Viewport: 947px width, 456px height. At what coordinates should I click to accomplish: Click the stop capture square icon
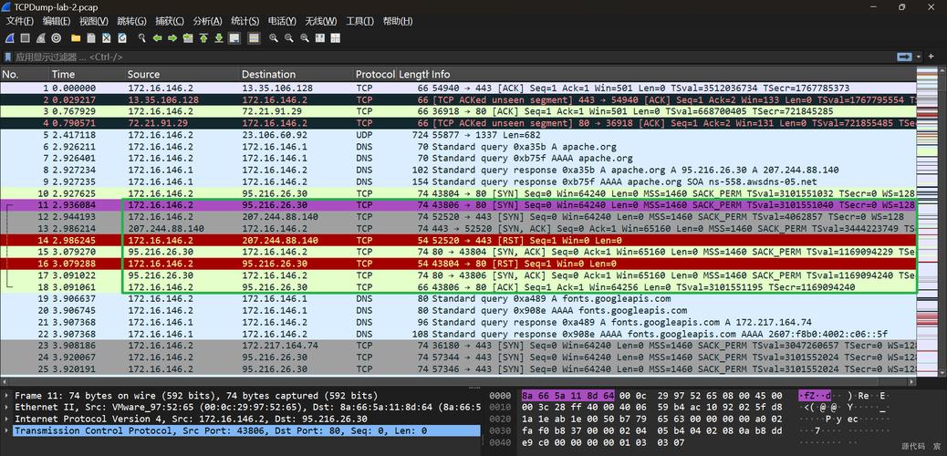click(25, 38)
